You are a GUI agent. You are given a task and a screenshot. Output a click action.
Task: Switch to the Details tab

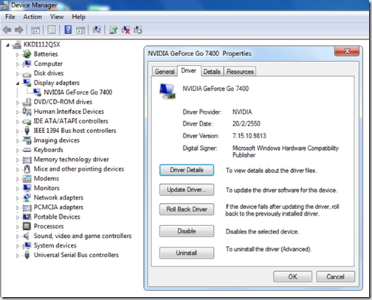[x=212, y=72]
